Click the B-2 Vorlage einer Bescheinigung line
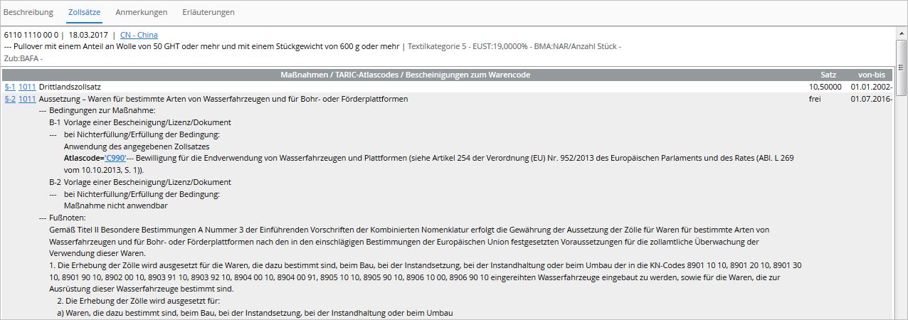The image size is (908, 320). (x=140, y=182)
